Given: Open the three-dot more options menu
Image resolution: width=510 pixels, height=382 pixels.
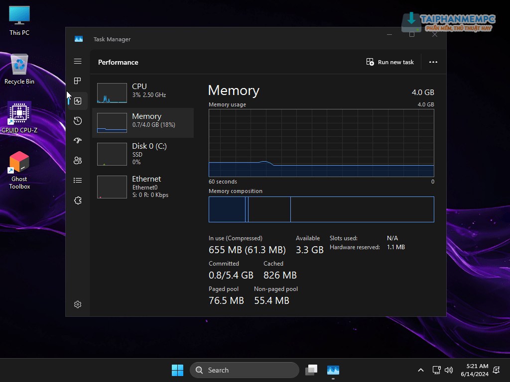Looking at the screenshot, I should coord(433,62).
